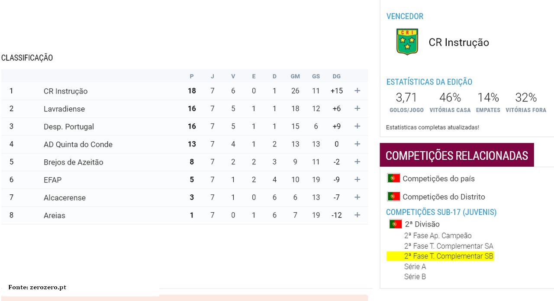Click the CR Instrução club crest
Viewport: 554px width, 301px height.
coord(407,42)
